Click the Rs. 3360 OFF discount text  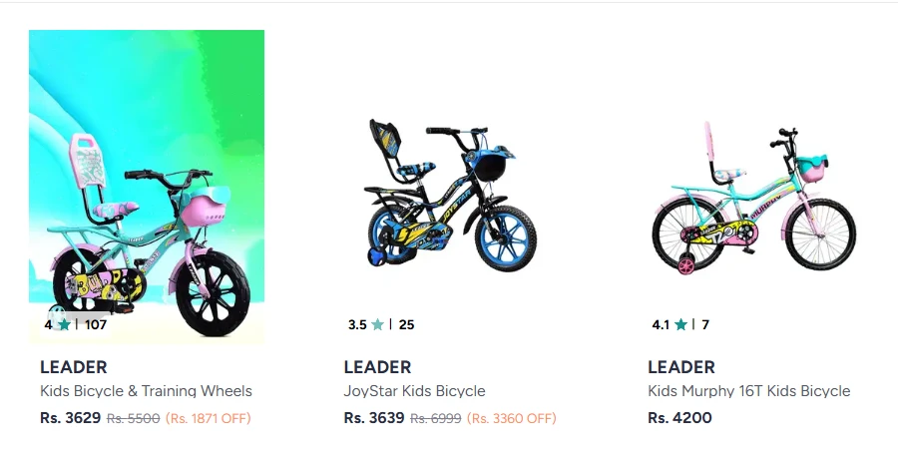tap(511, 419)
